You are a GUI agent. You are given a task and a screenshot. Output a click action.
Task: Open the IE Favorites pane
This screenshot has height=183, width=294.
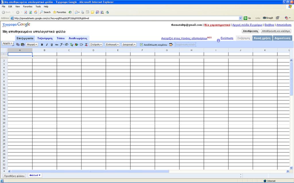[x=60, y=12]
